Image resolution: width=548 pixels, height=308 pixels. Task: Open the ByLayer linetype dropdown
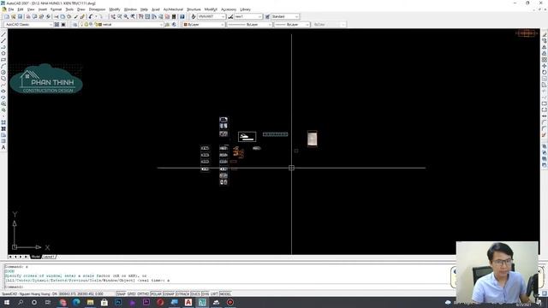tap(249, 25)
